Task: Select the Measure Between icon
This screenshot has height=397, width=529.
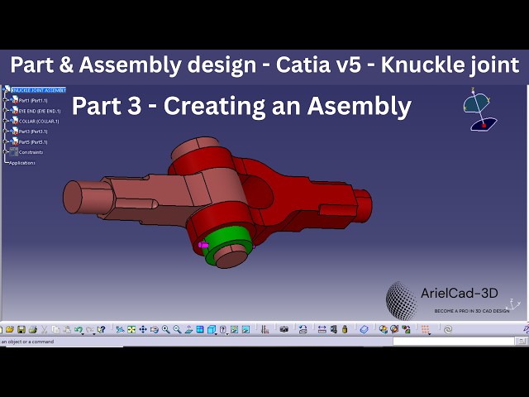Action: tap(322, 329)
